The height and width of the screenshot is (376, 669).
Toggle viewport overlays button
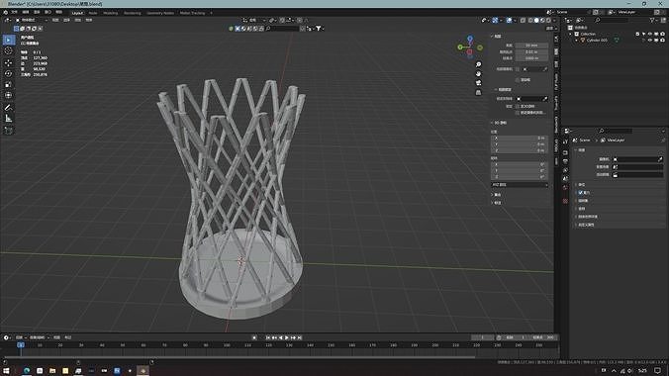click(509, 20)
